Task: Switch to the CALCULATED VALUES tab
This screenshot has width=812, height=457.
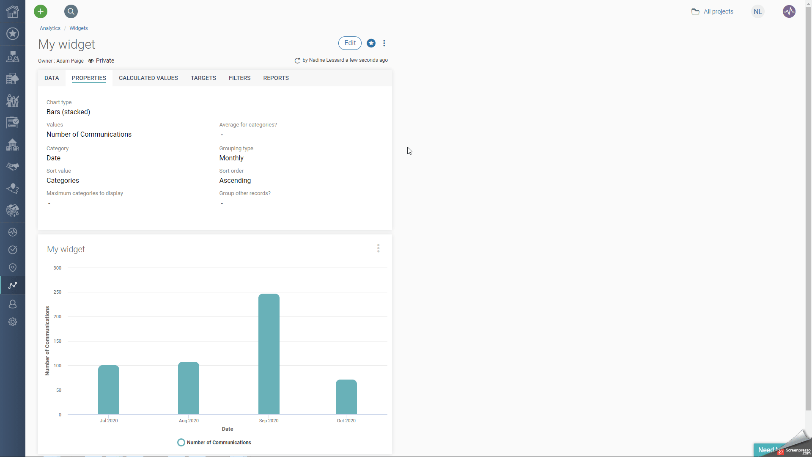Action: pyautogui.click(x=148, y=78)
